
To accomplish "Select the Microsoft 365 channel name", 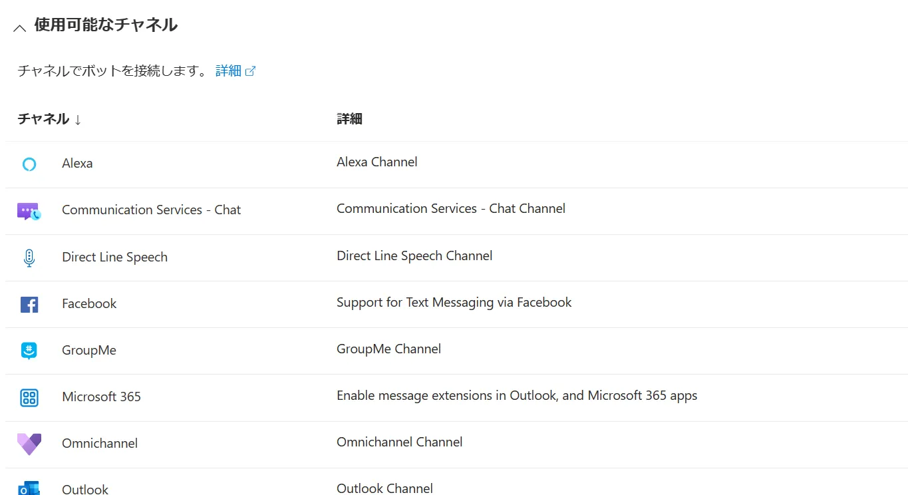I will (x=101, y=397).
